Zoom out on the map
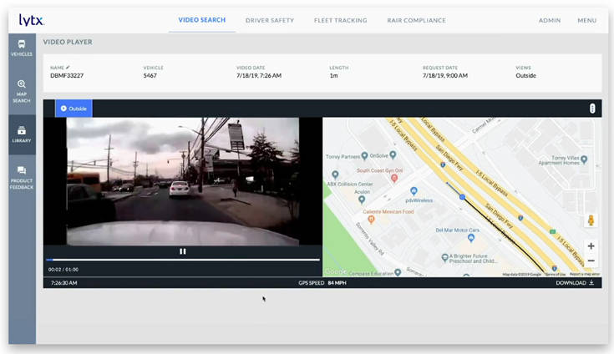This screenshot has height=354, width=614. pyautogui.click(x=591, y=260)
